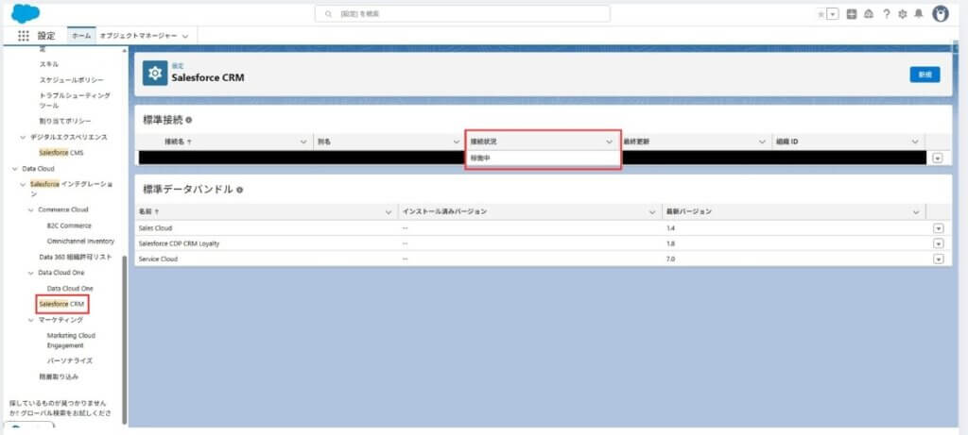The image size is (968, 435).
Task: Open the 組織 ID column menu chevron
Action: (915, 142)
